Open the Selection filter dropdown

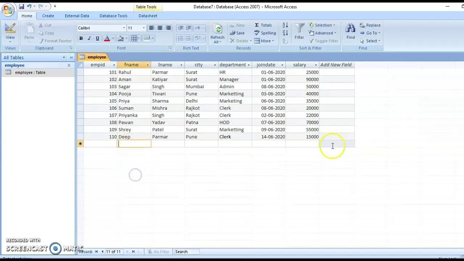[322, 25]
